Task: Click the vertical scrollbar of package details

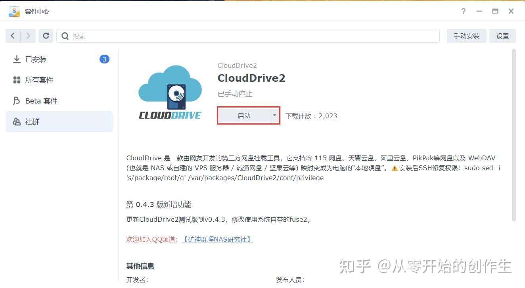Action: click(514, 135)
